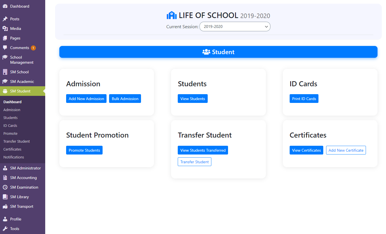Viewport: 386px width, 234px height.
Task: Click Print ID Cards button
Action: (304, 99)
